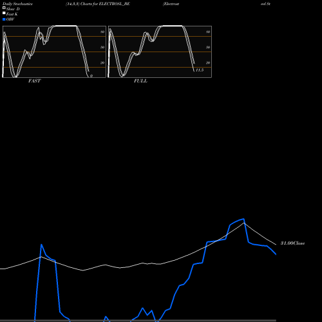Click the 'FULL' chart label
Image resolution: width=322 pixels, height=322 pixels.
click(140, 81)
